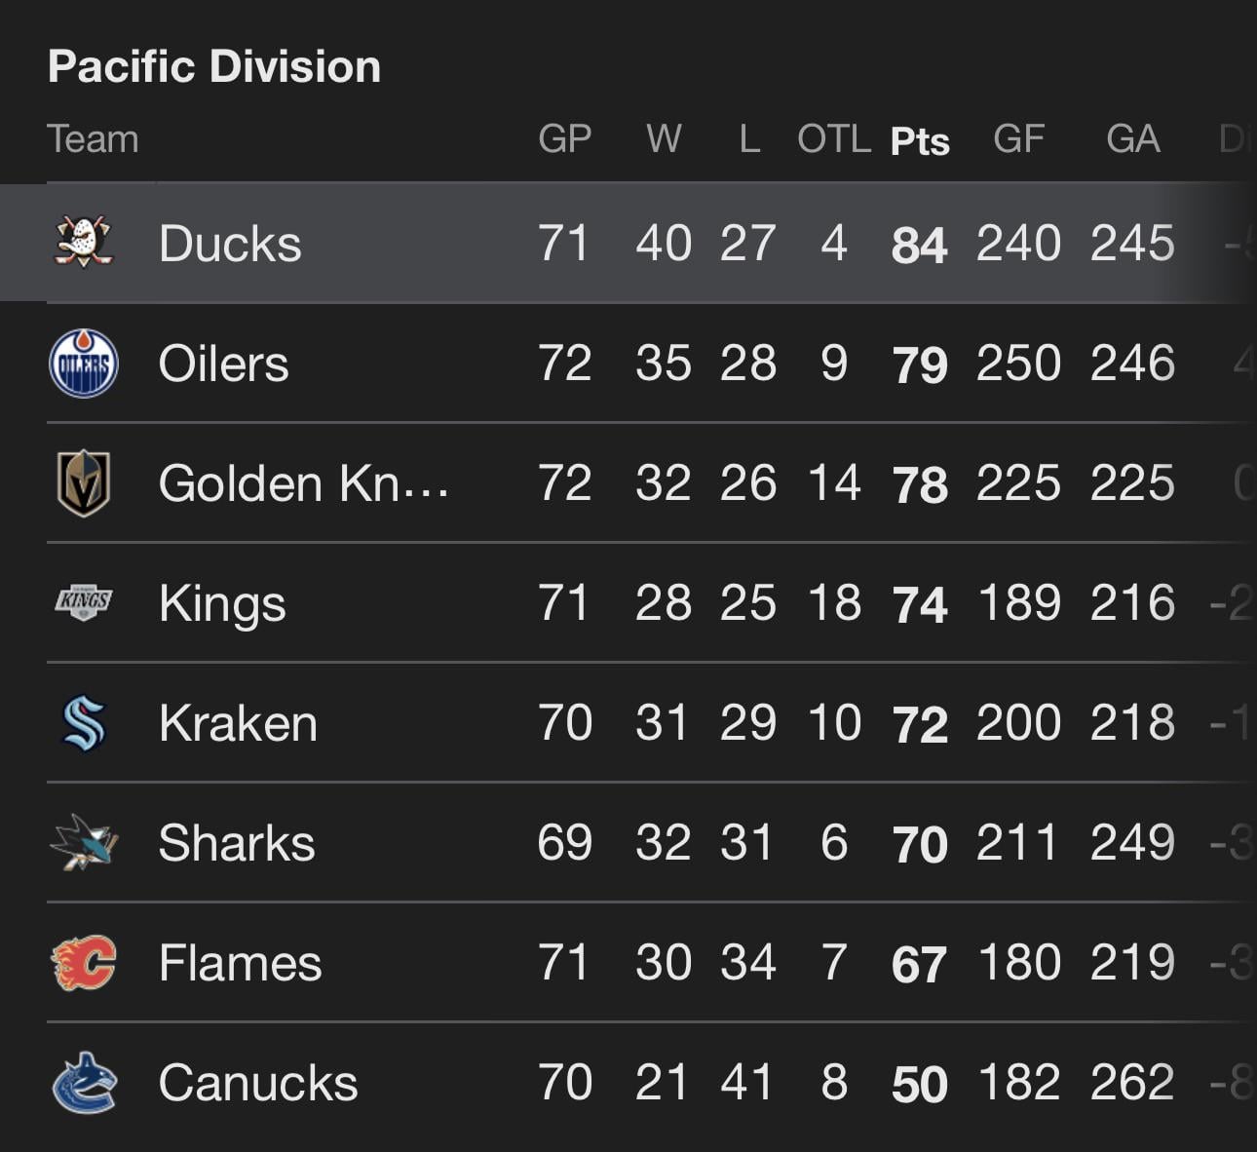Open the Canucks team name link
This screenshot has height=1152, width=1257.
(x=258, y=1083)
